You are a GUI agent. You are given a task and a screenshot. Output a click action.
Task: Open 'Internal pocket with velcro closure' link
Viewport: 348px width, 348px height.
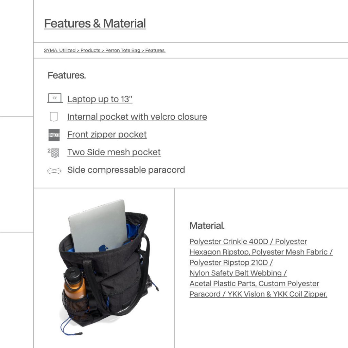137,117
